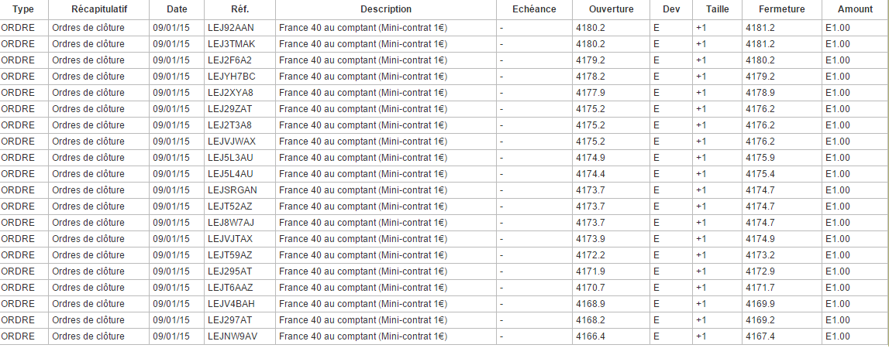The image size is (889, 355).
Task: Select the LEJV4BAH order reference
Action: coord(231,304)
